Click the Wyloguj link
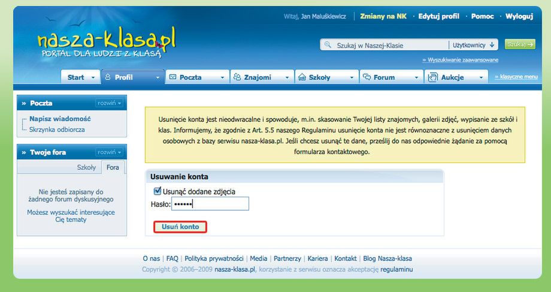 coord(519,16)
